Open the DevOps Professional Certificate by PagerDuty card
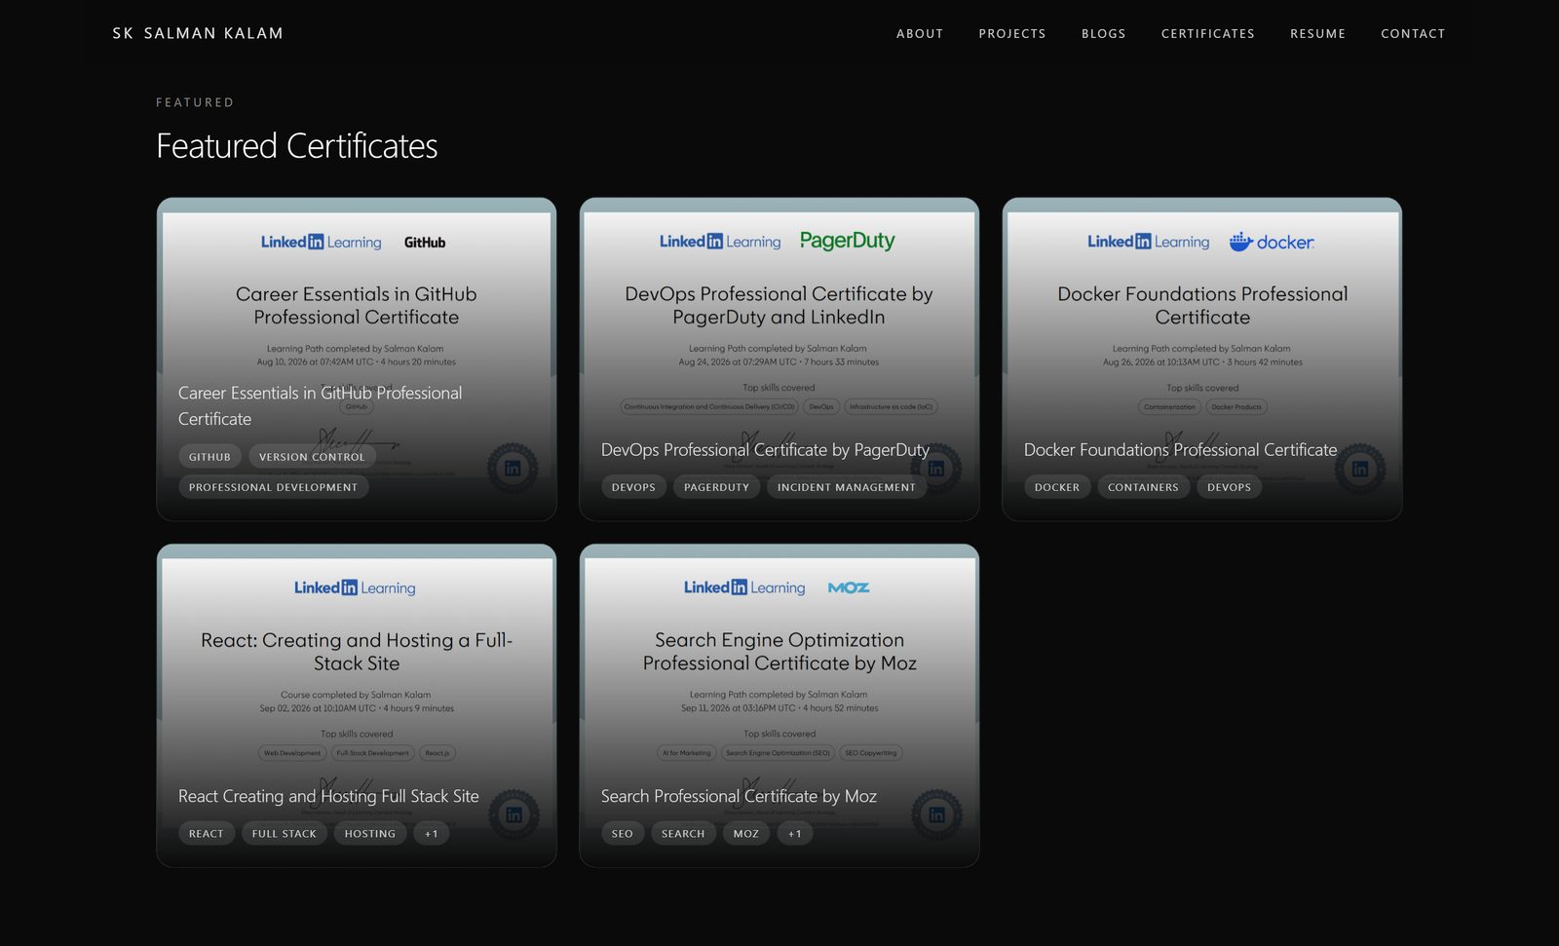Image resolution: width=1559 pixels, height=946 pixels. coord(779,359)
